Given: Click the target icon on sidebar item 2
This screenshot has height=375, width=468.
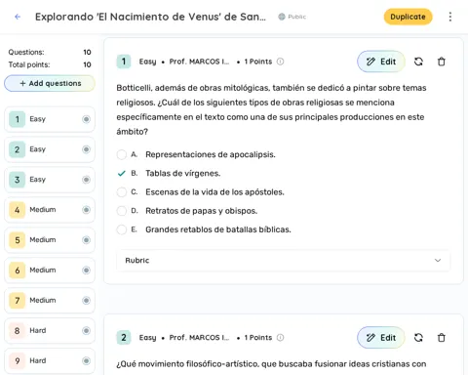Looking at the screenshot, I should point(86,149).
